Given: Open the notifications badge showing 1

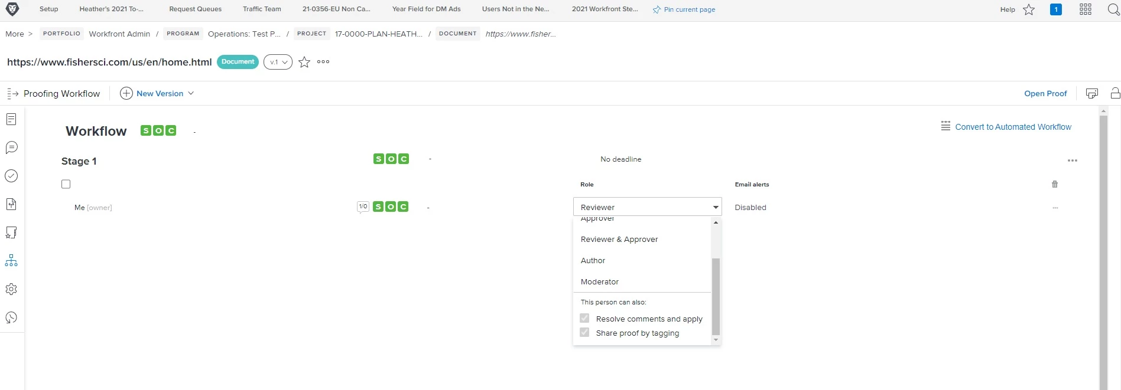Looking at the screenshot, I should [x=1056, y=9].
